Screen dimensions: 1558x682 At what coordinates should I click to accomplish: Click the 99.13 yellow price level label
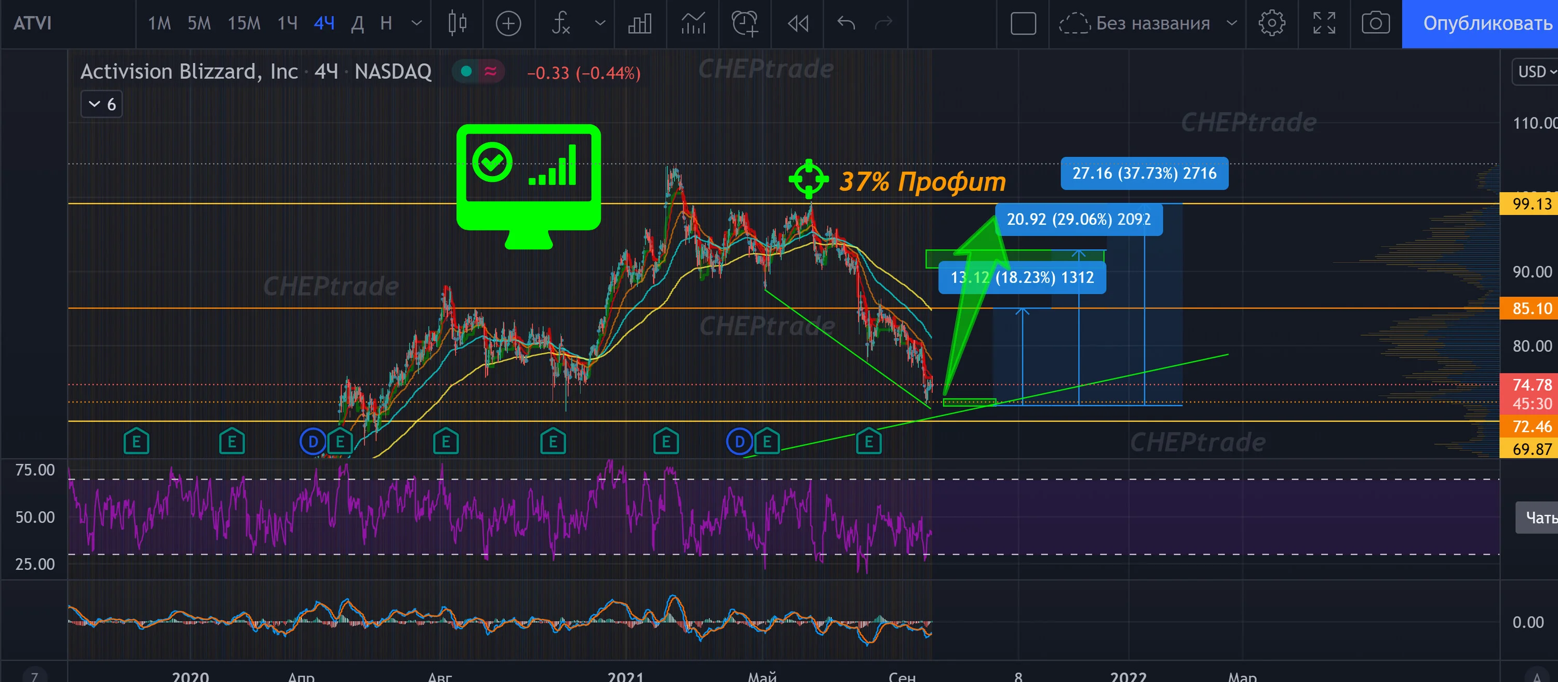[x=1529, y=203]
